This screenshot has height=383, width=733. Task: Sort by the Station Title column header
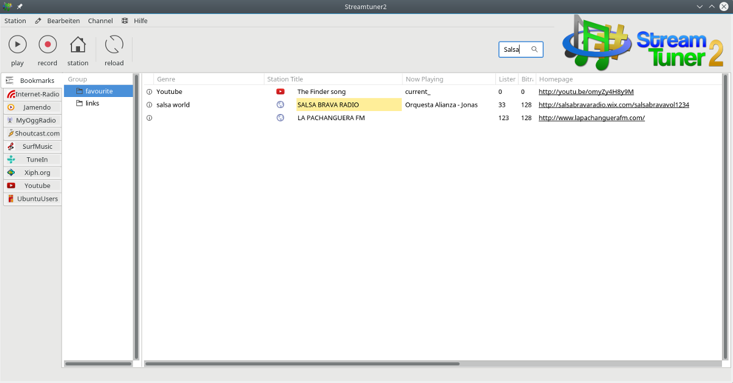[x=334, y=79]
